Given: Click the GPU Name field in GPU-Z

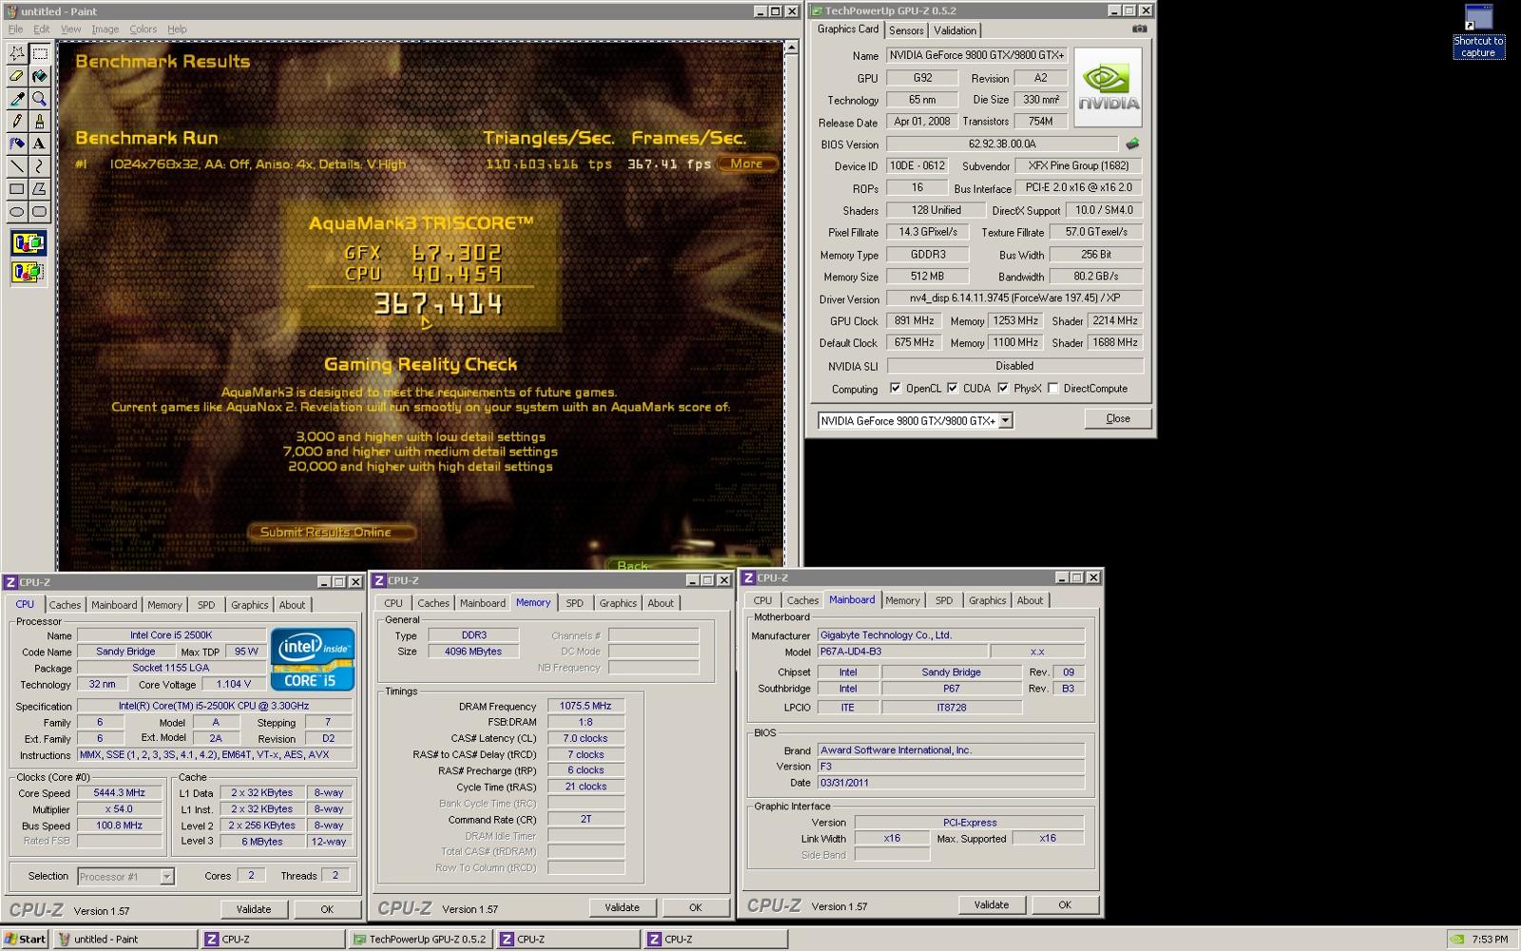Looking at the screenshot, I should (977, 55).
